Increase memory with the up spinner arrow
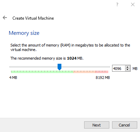The height and width of the screenshot is (132, 140). tap(127, 67)
